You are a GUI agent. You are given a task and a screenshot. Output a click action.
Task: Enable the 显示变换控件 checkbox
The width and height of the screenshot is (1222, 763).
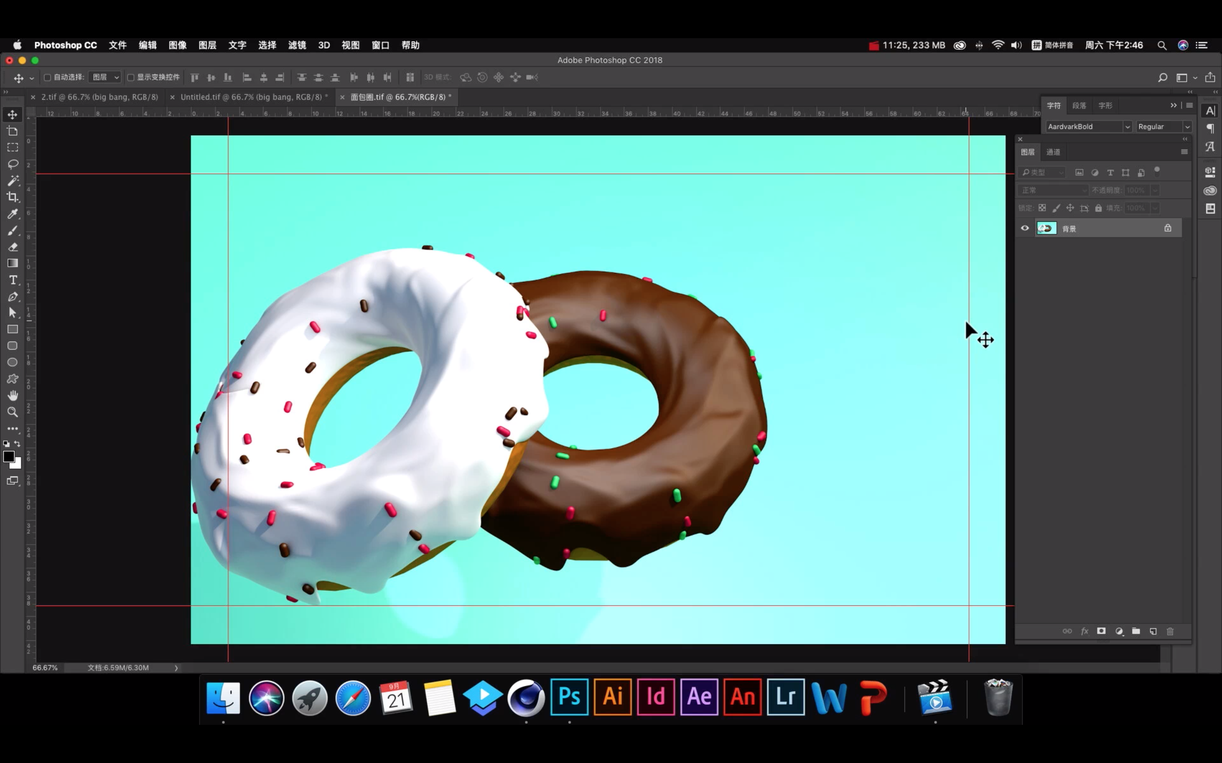pyautogui.click(x=131, y=77)
